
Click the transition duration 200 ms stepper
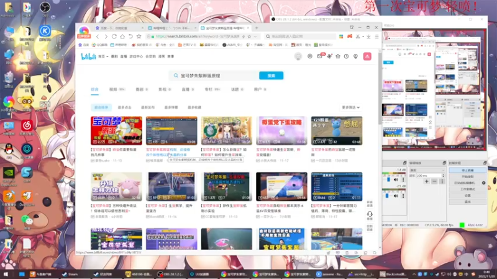tap(443, 175)
